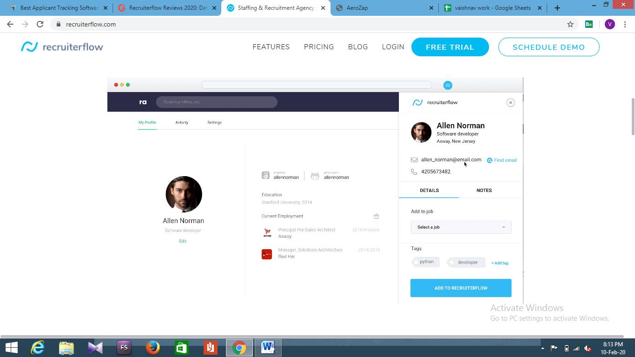Click the envelope email icon
This screenshot has height=357, width=635.
click(414, 160)
